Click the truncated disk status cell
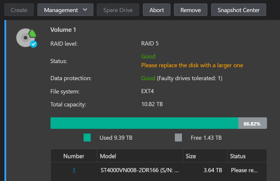Screen dimensions: 280x181 tap(244, 170)
